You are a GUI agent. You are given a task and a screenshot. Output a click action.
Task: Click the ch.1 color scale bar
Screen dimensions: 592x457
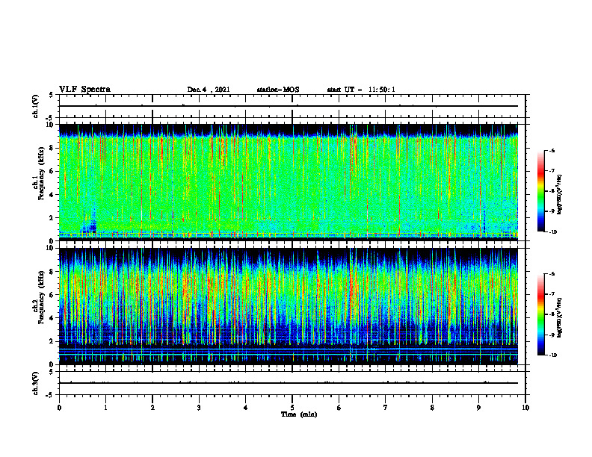pos(541,191)
